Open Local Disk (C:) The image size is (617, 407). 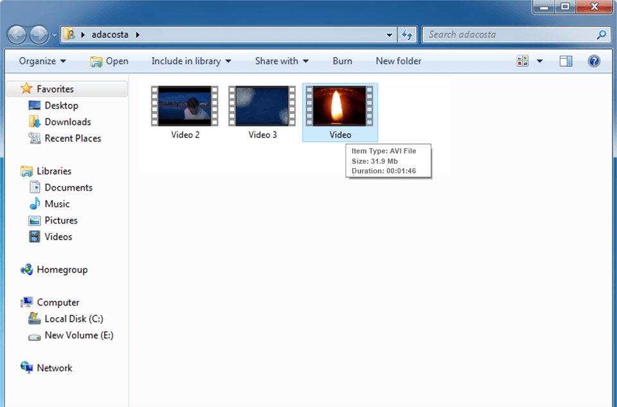74,318
